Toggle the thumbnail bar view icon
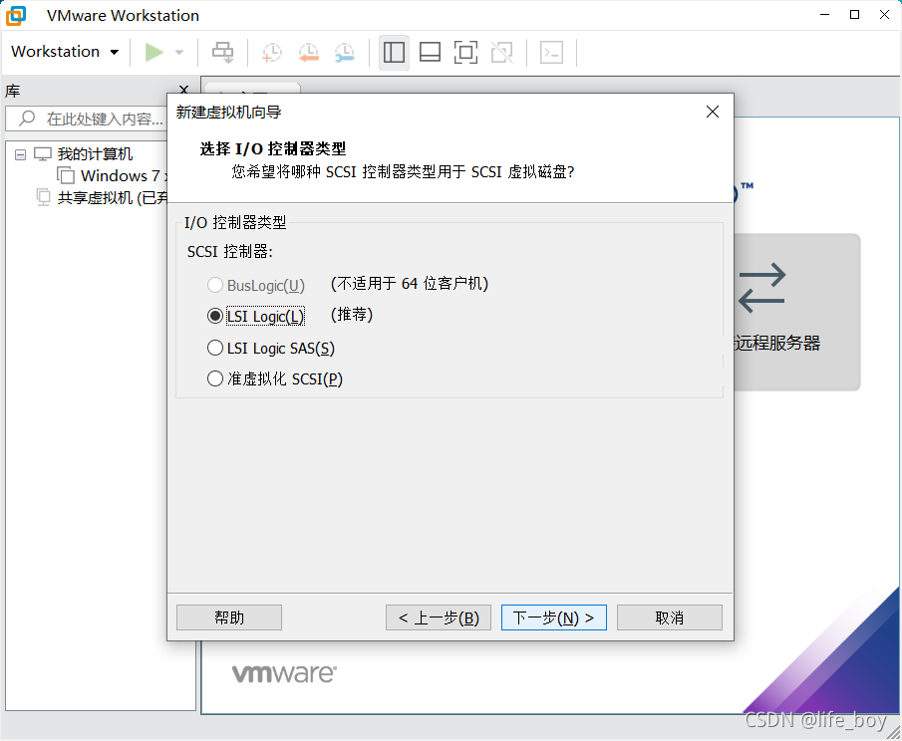This screenshot has width=902, height=741. [x=430, y=53]
